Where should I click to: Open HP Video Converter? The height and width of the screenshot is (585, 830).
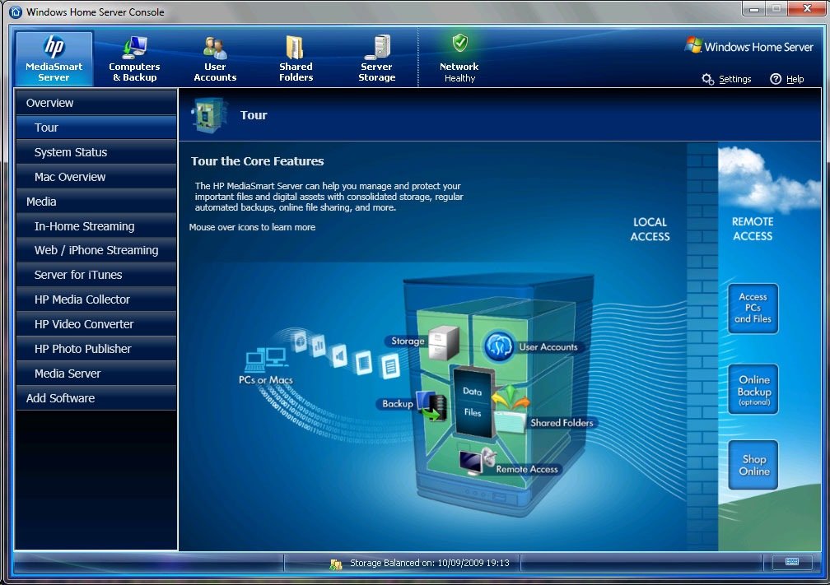click(96, 324)
